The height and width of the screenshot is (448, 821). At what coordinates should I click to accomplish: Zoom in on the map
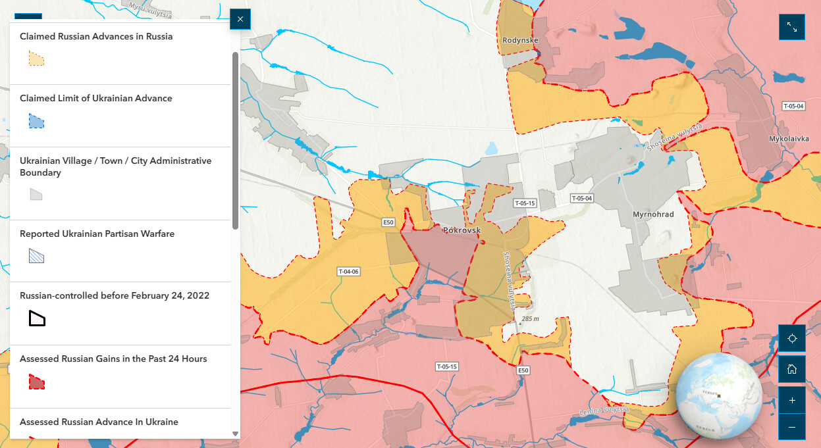tap(791, 400)
